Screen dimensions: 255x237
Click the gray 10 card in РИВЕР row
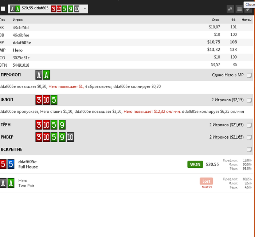pos(70,137)
